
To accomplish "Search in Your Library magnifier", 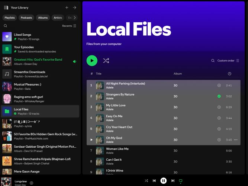I will pyautogui.click(x=5, y=26).
